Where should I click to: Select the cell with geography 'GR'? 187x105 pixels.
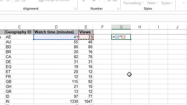click(19, 91)
